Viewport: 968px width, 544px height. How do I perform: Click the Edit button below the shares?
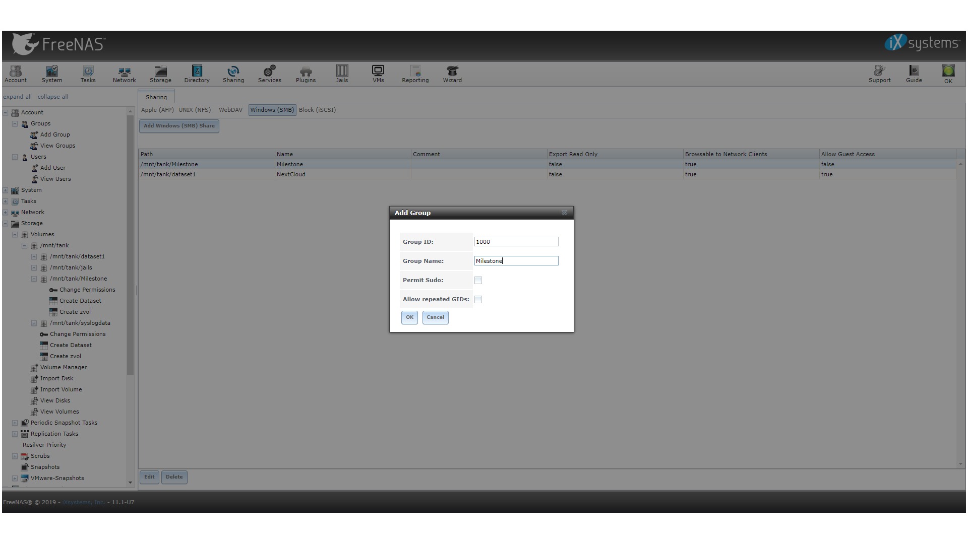[x=149, y=477]
